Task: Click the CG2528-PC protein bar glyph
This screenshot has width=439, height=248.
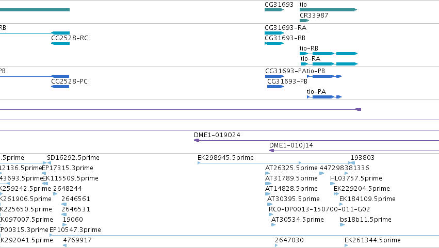Action: coord(60,87)
